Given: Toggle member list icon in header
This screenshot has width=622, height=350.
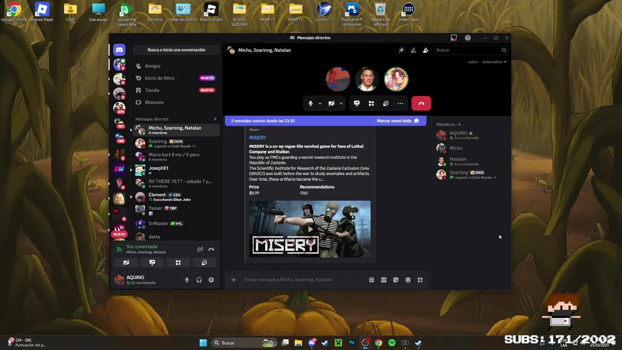Looking at the screenshot, I should point(426,50).
